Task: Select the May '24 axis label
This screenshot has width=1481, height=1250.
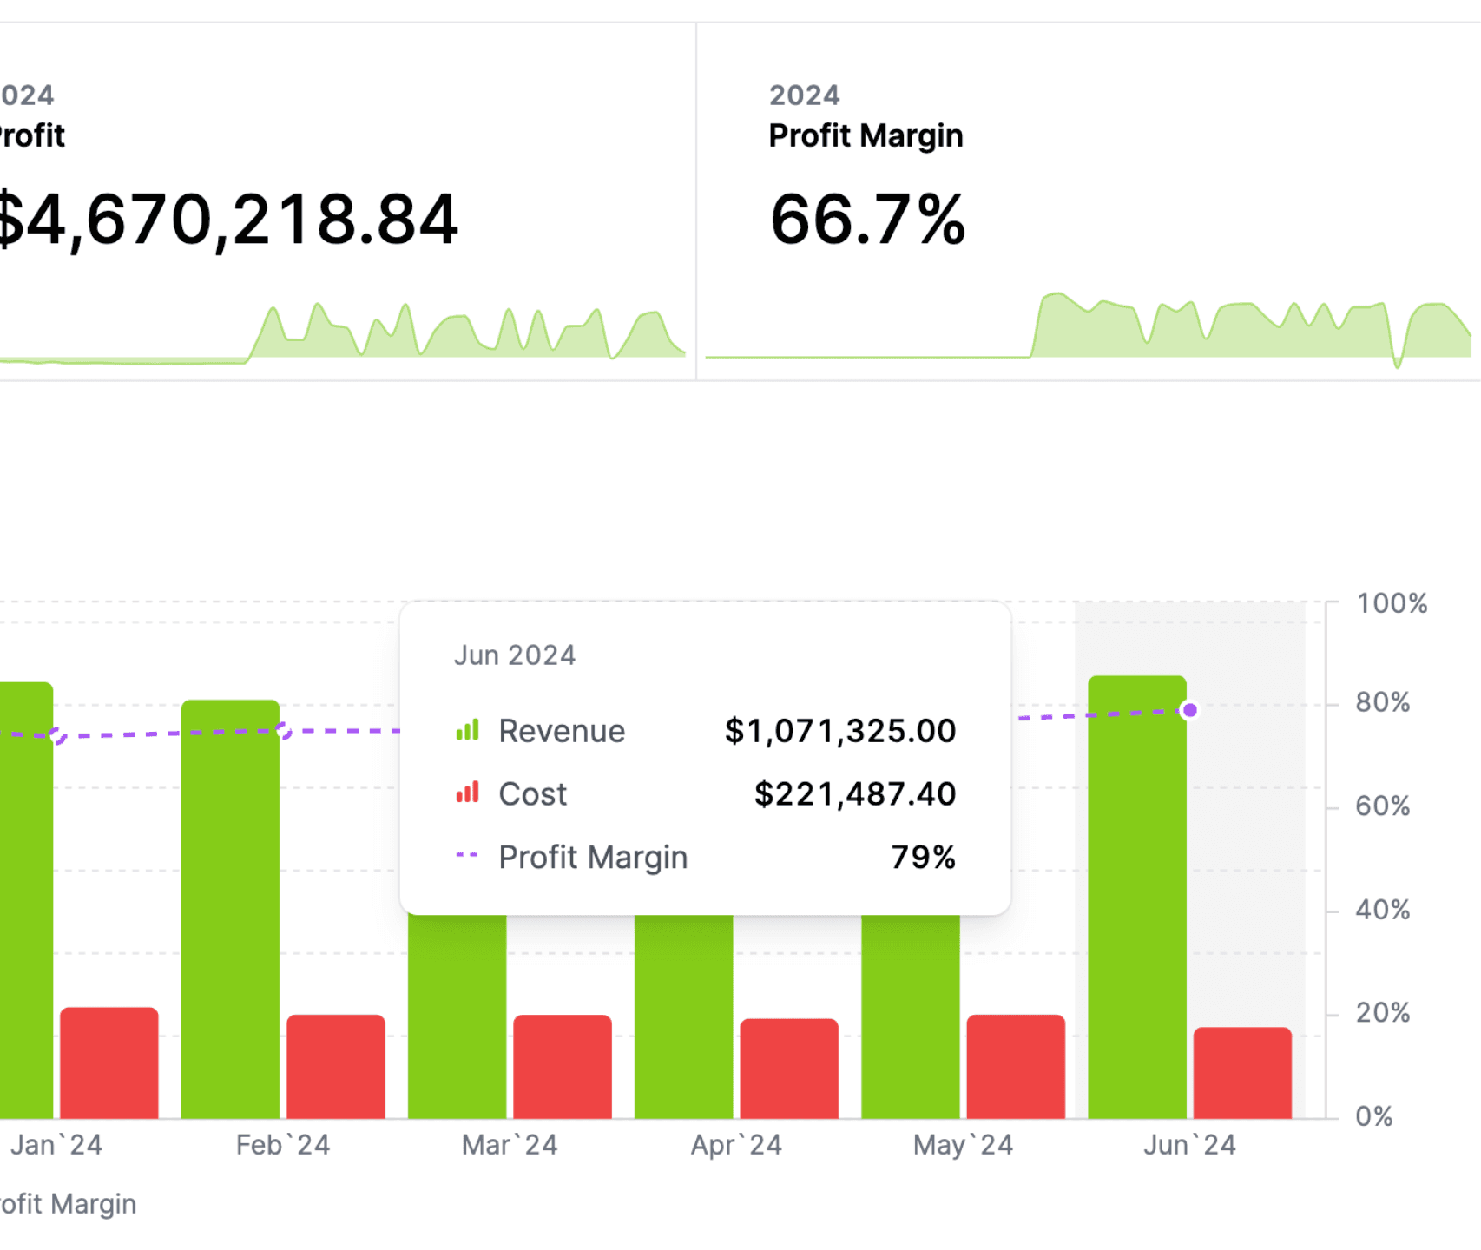Action: (962, 1144)
